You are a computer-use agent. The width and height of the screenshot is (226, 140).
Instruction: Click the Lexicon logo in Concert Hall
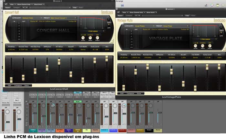tap(107, 12)
